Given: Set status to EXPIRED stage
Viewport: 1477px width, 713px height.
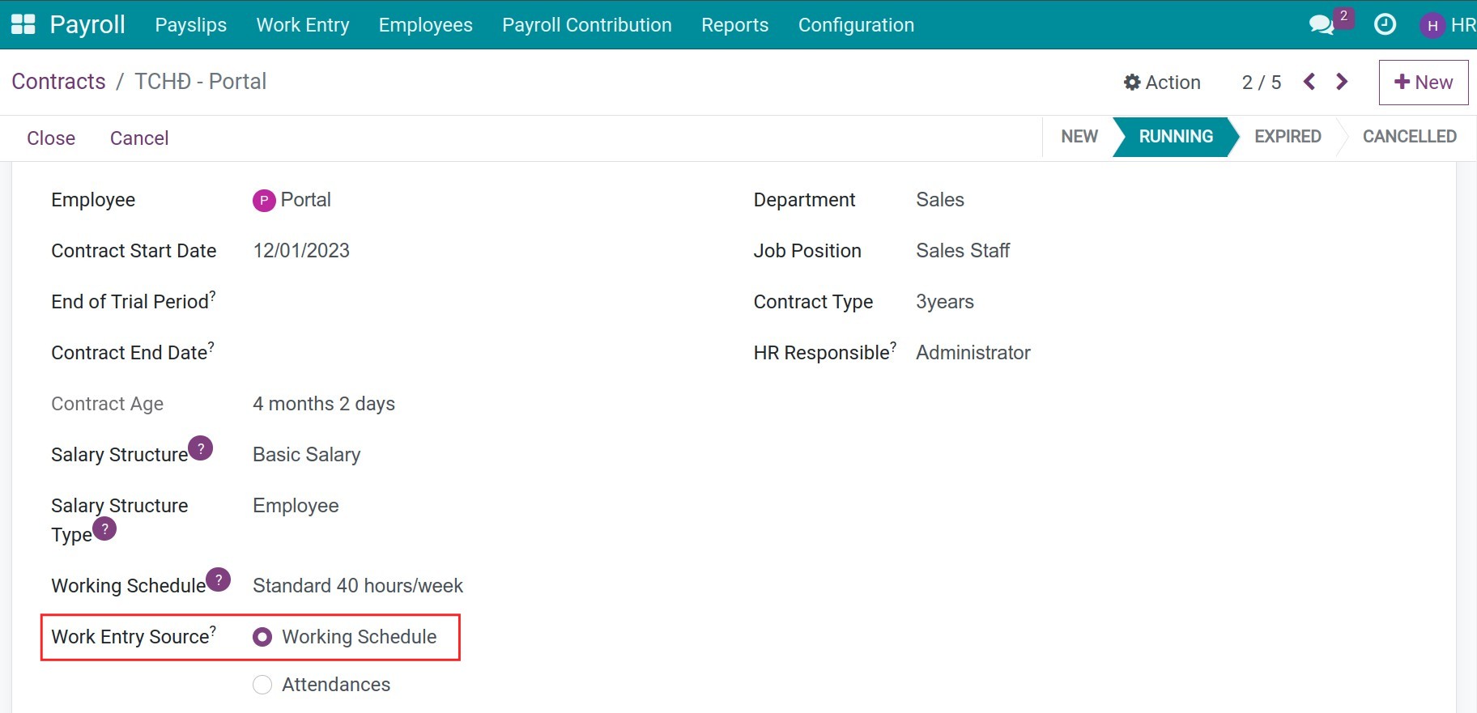Looking at the screenshot, I should (1288, 137).
